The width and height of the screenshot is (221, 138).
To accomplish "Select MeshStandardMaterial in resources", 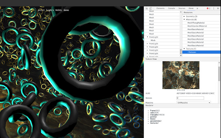I will point(197,26).
